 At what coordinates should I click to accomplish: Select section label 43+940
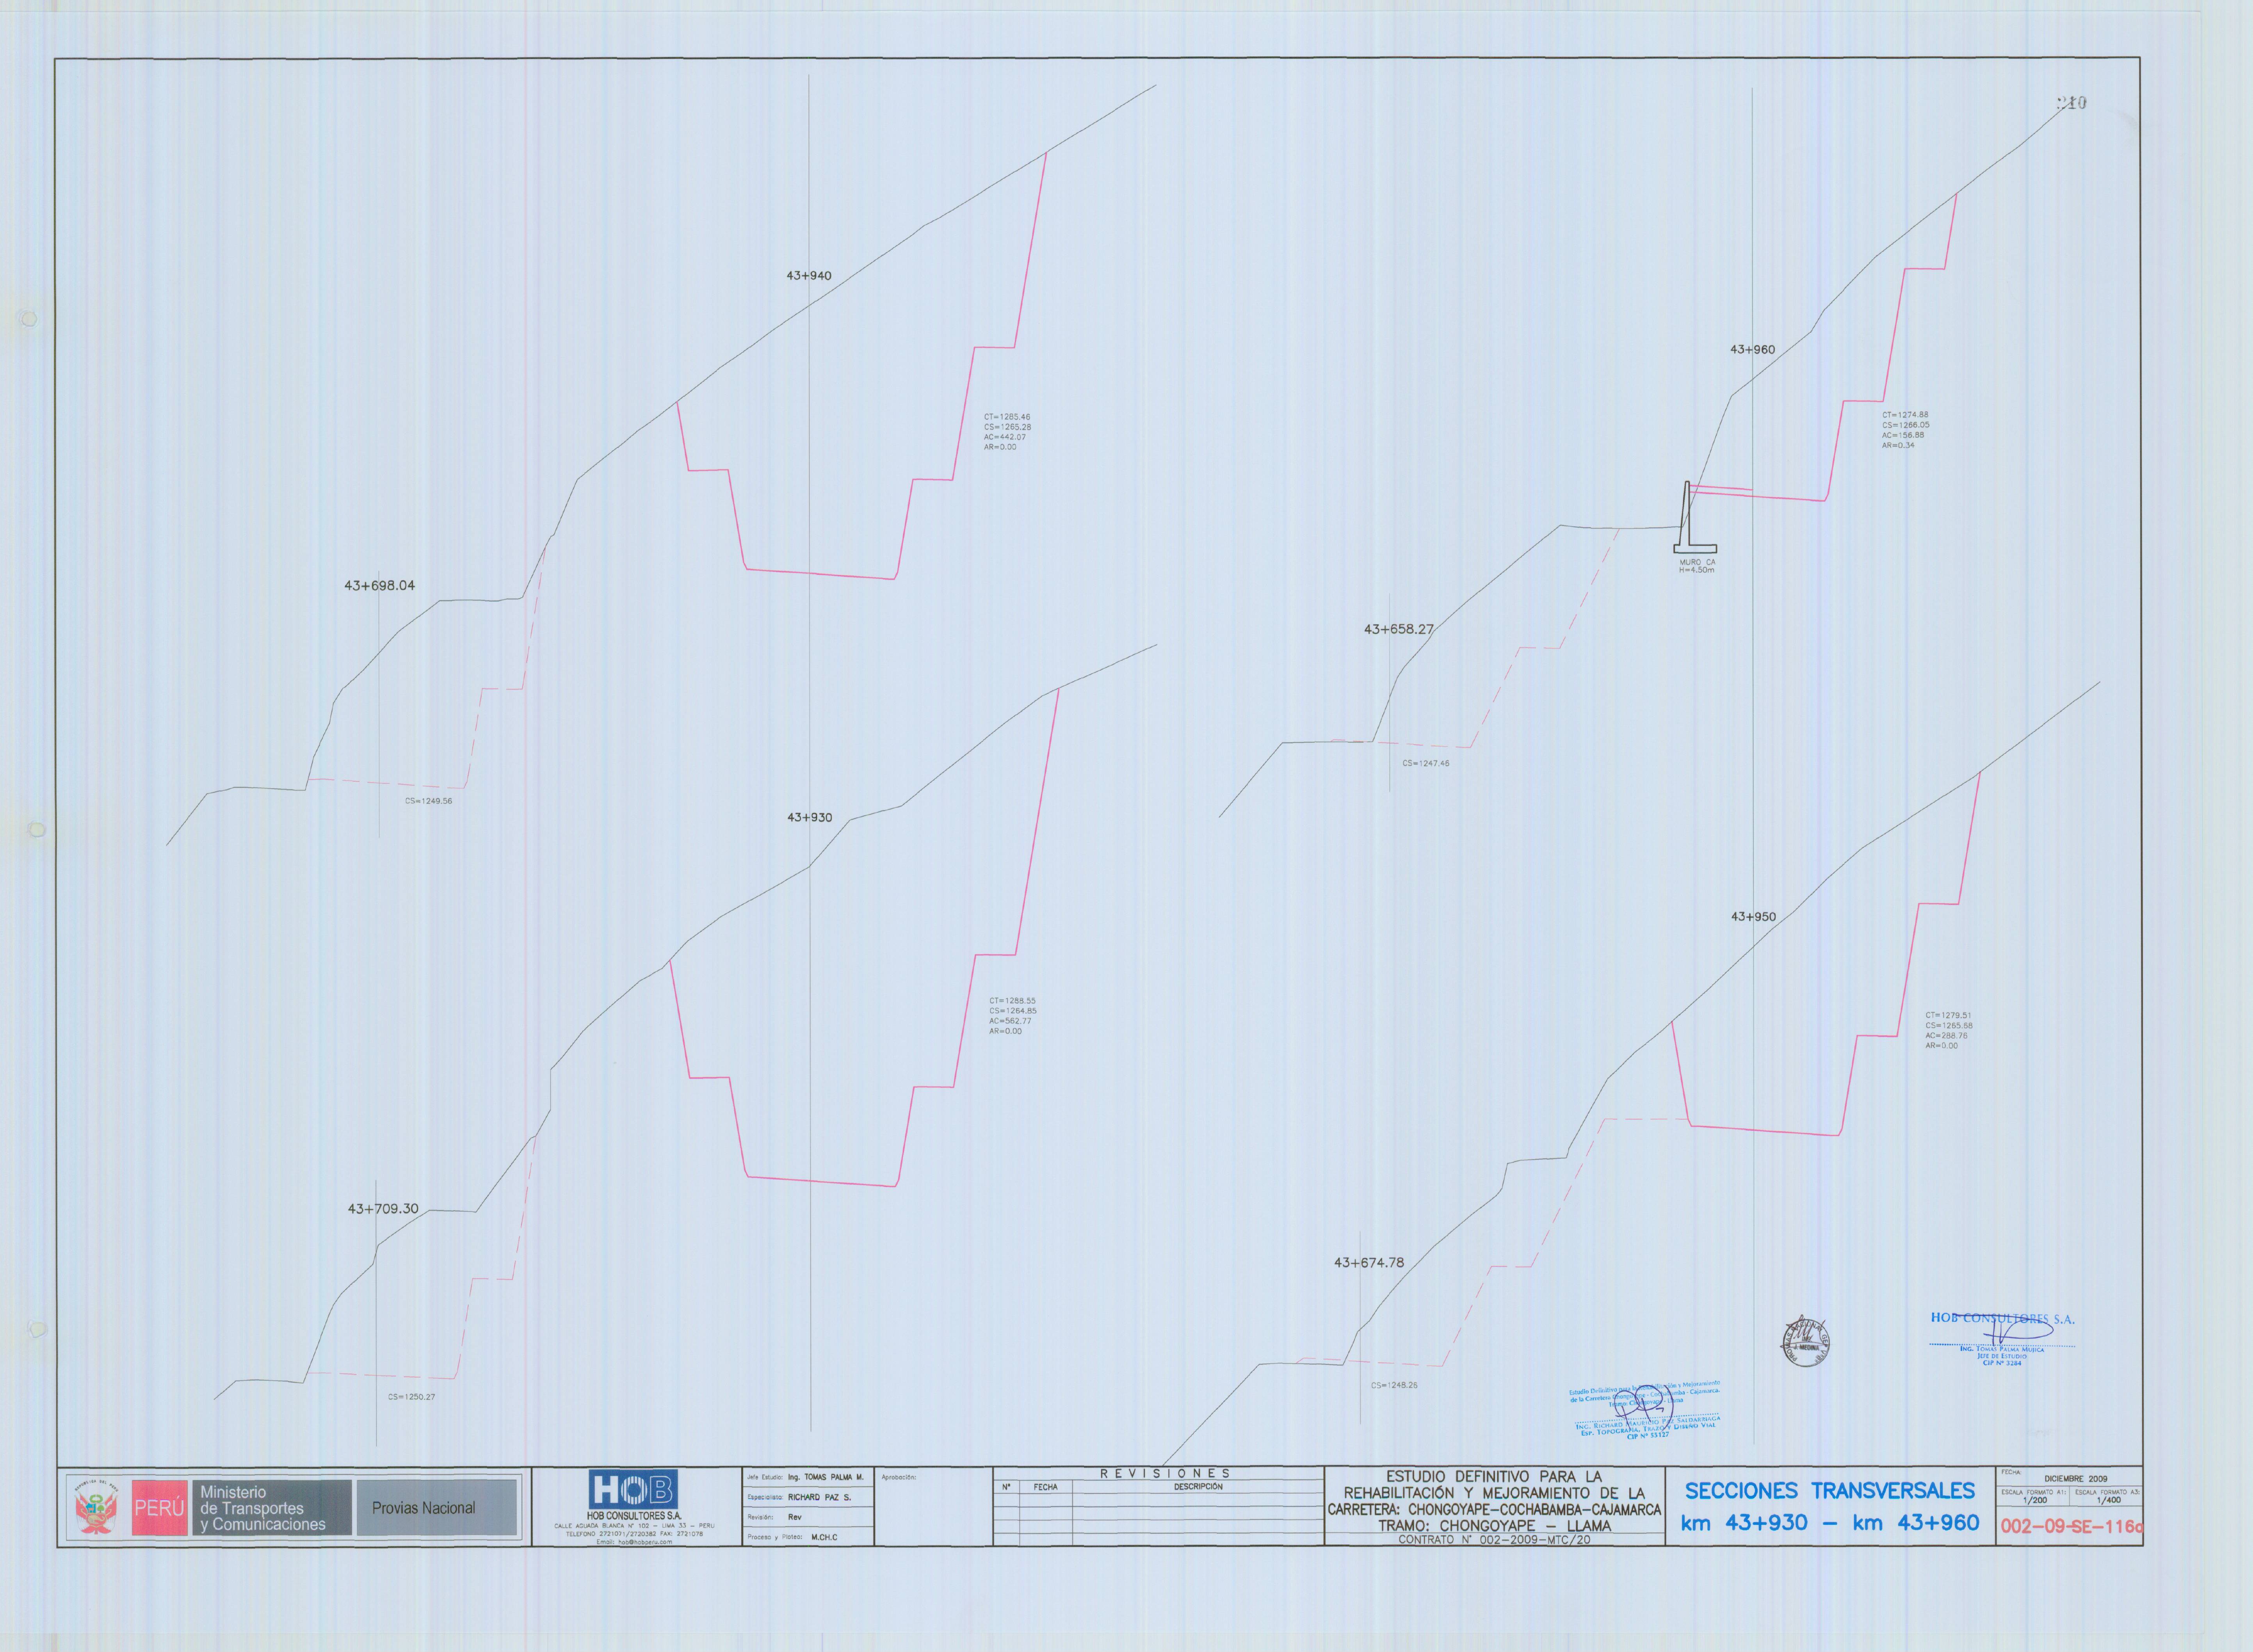coord(809,276)
